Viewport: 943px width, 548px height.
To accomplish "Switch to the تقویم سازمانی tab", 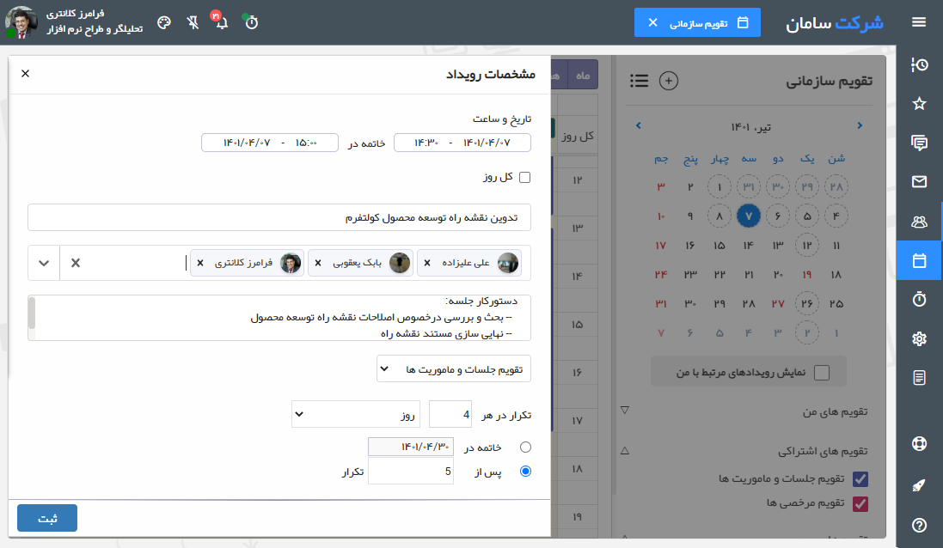I will point(697,22).
